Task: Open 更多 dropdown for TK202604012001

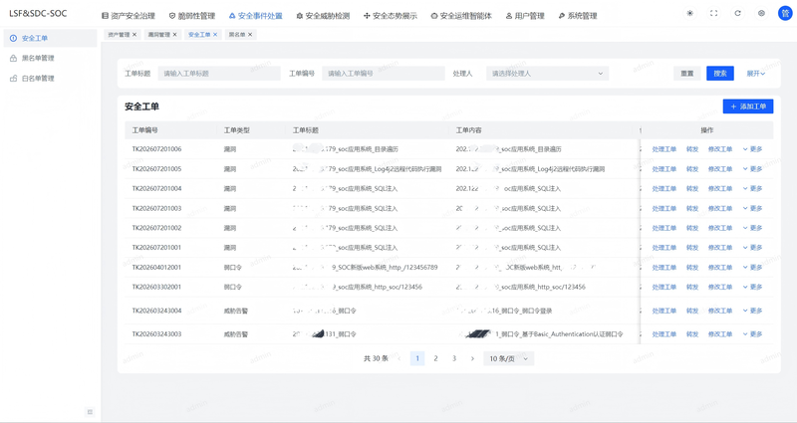Action: point(753,267)
